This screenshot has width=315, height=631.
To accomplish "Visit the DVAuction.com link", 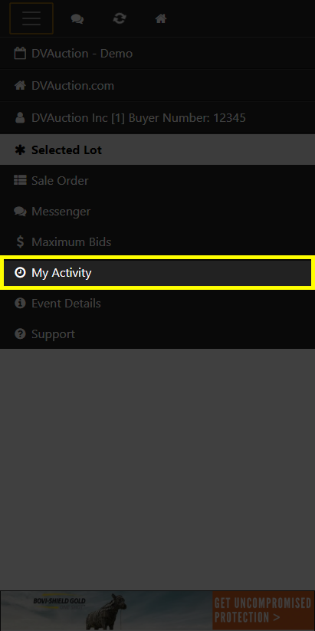I will [157, 86].
